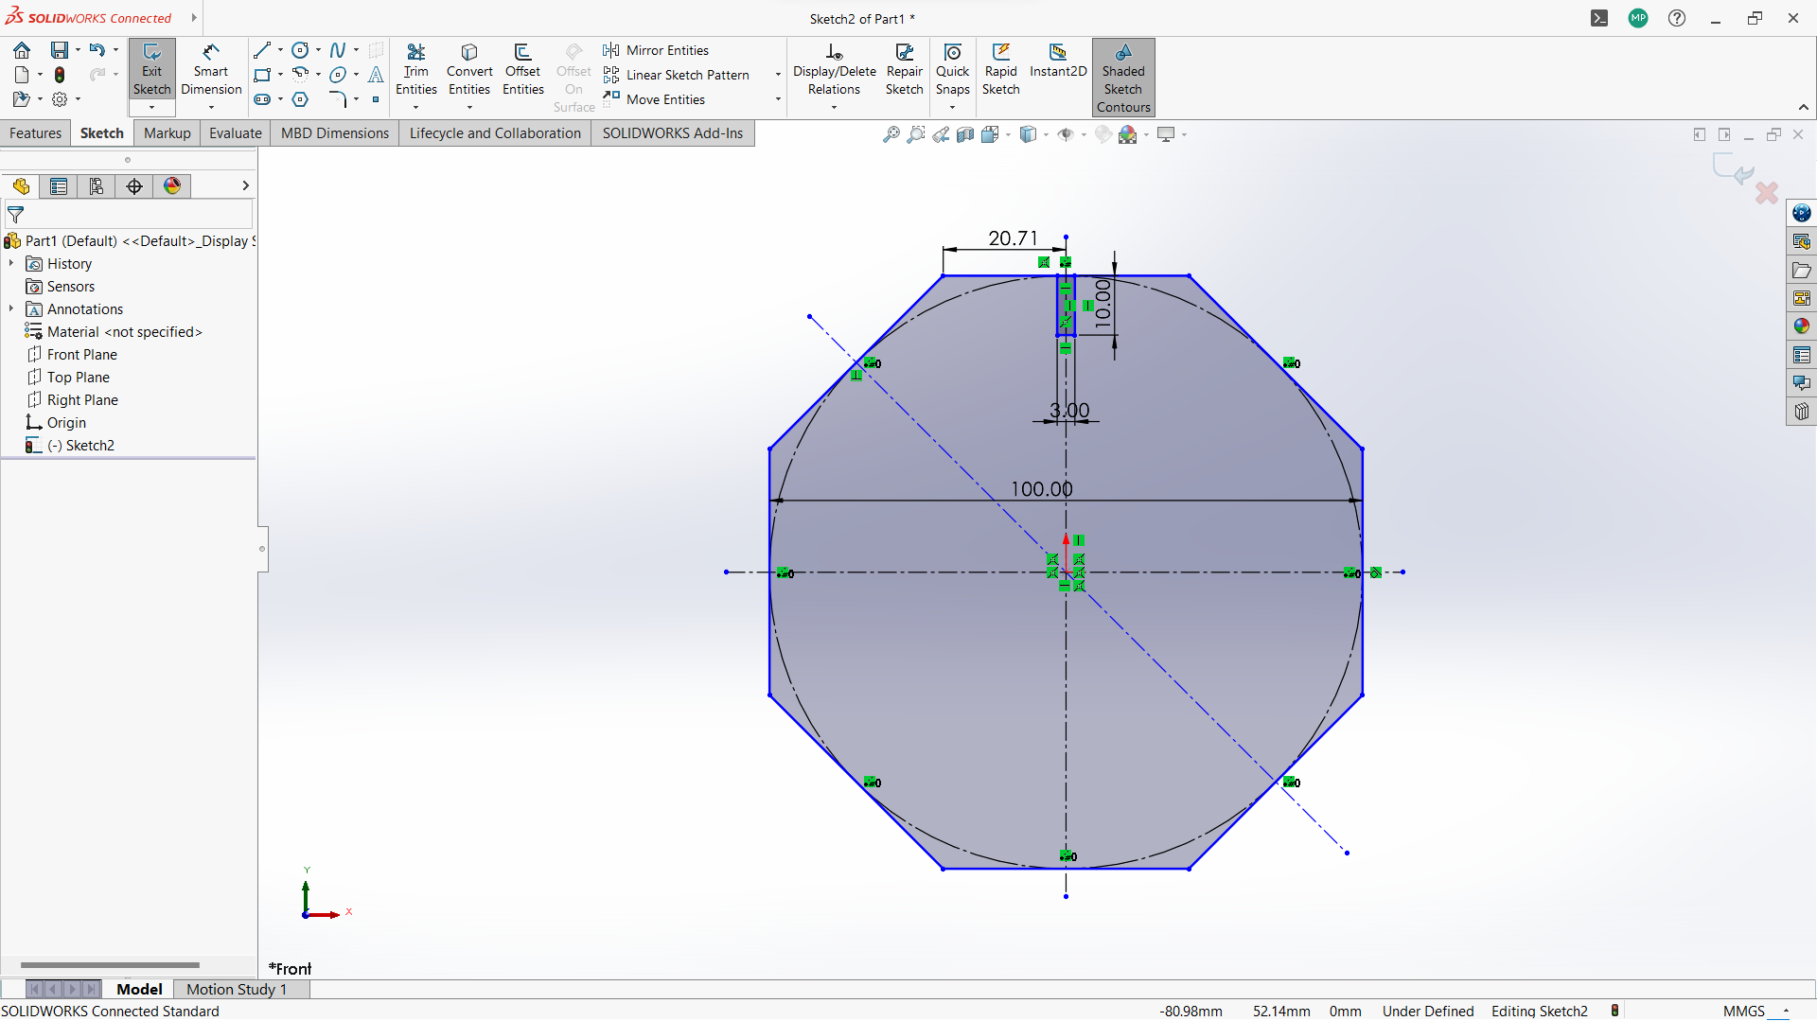Click Linear Sketch Pattern button
The image size is (1817, 1021).
click(676, 75)
